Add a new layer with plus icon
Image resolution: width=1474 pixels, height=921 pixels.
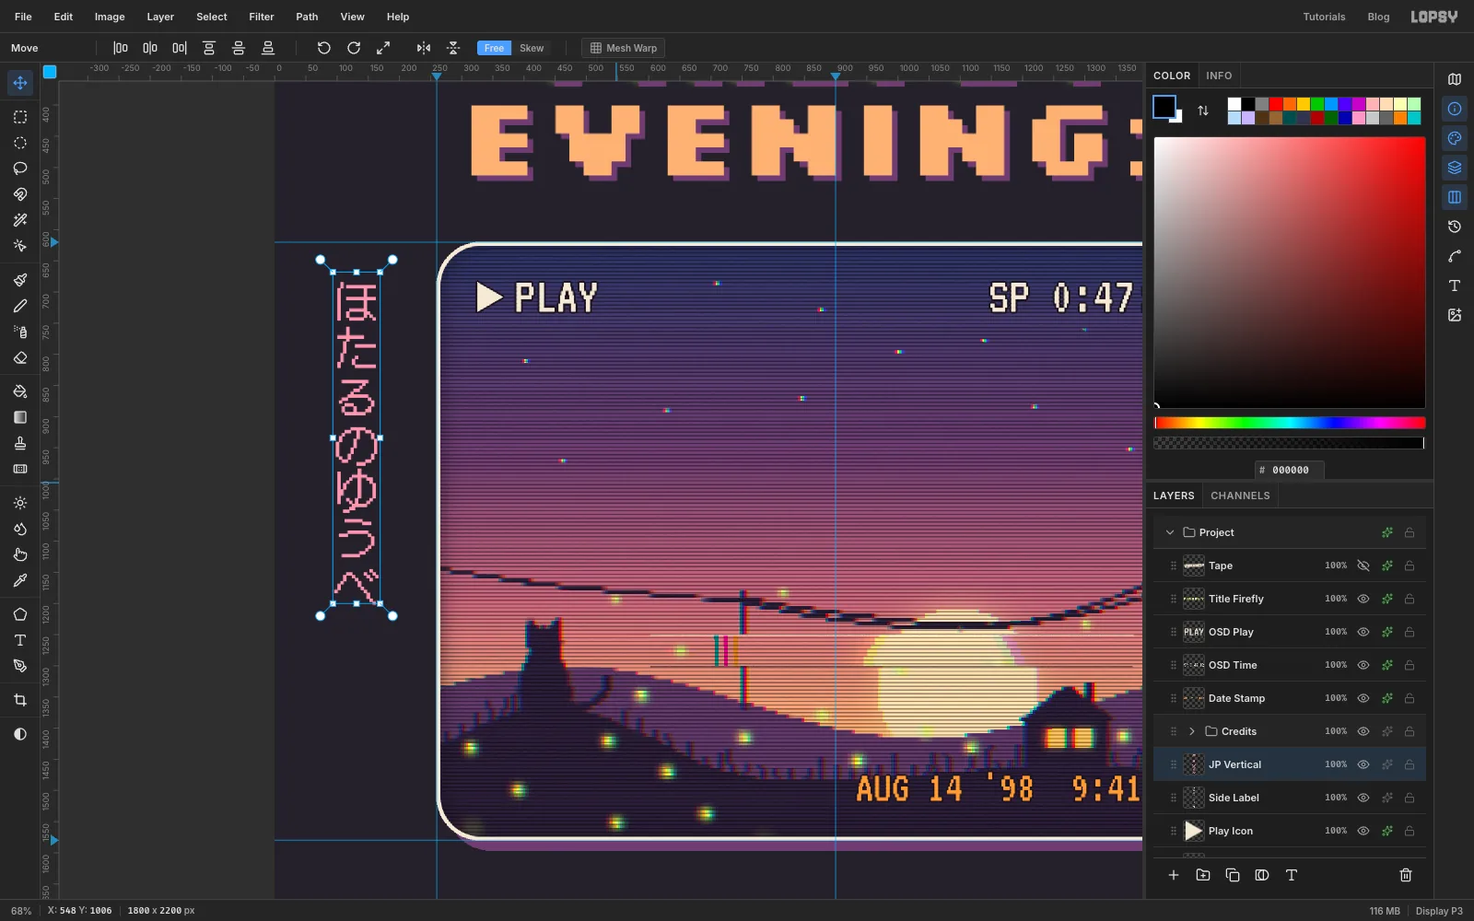tap(1174, 875)
